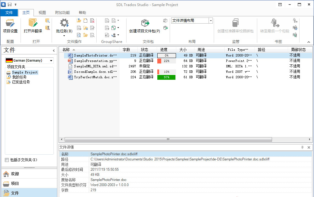Switch to the 主页 tab
The height and width of the screenshot is (197, 314).
tap(26, 13)
